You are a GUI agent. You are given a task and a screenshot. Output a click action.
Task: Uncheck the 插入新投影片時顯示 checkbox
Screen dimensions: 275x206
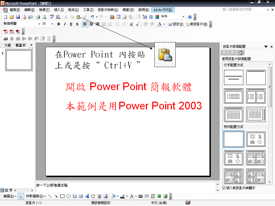click(224, 188)
